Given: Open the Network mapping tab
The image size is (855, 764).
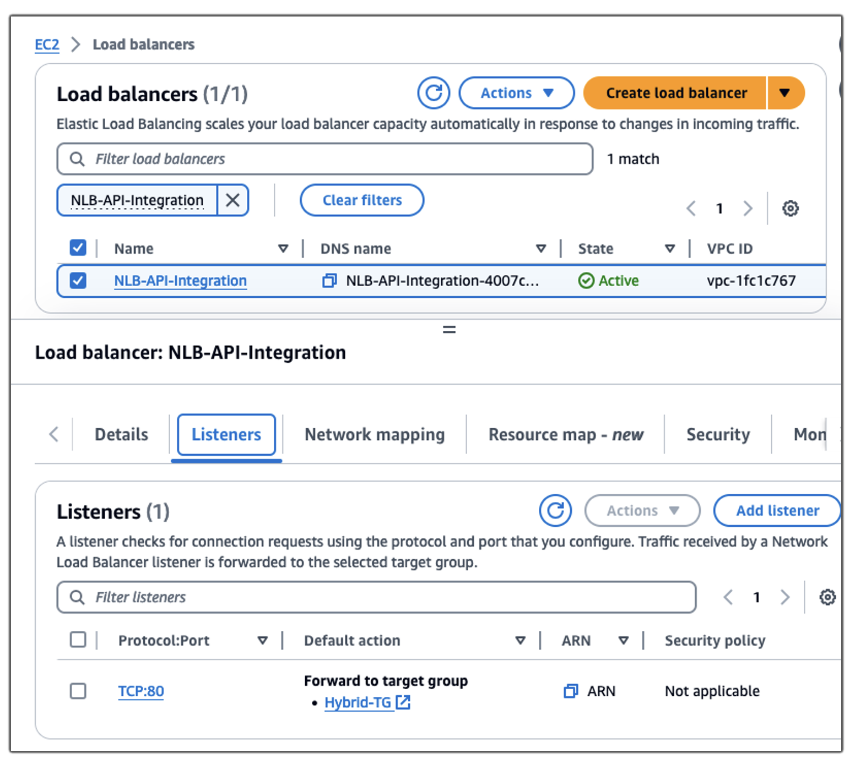Looking at the screenshot, I should click(x=375, y=435).
